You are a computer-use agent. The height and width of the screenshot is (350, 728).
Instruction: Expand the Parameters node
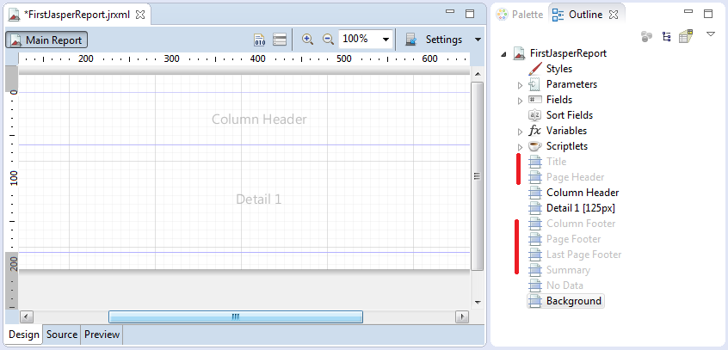[520, 85]
